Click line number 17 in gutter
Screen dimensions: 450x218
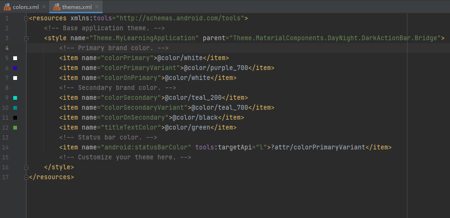click(x=6, y=177)
